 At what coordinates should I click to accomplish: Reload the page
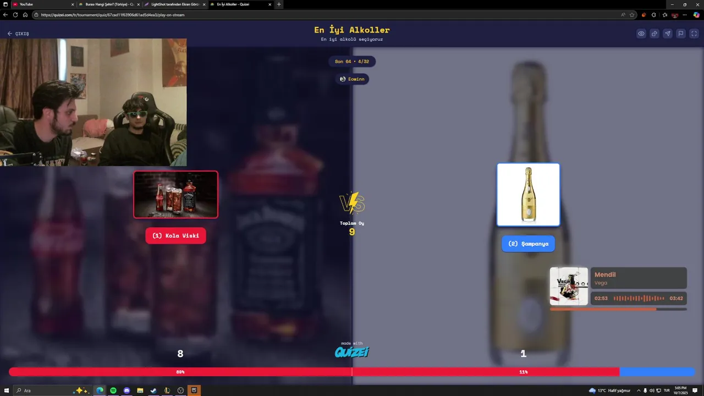(15, 15)
